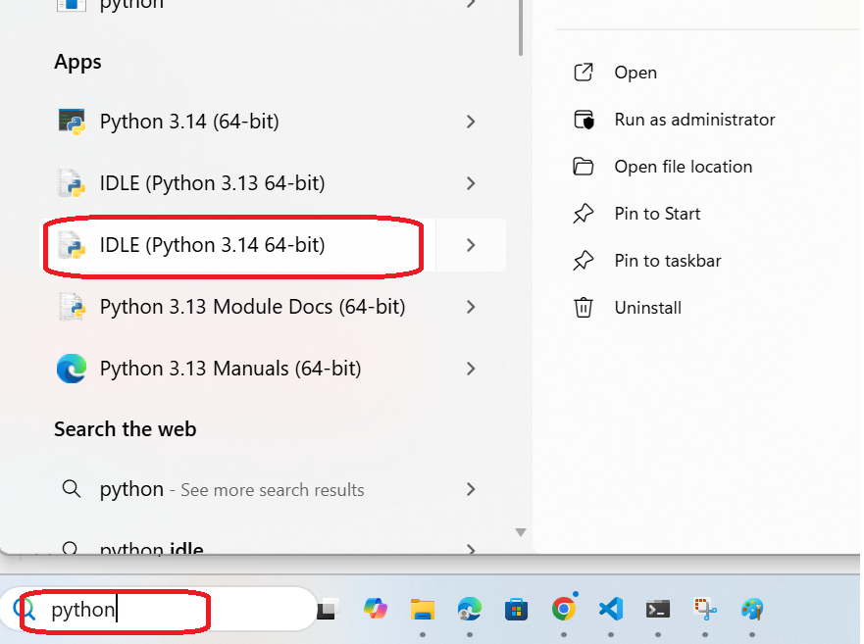Launch IDLE (Python 3.14 64-bit) result

point(211,244)
